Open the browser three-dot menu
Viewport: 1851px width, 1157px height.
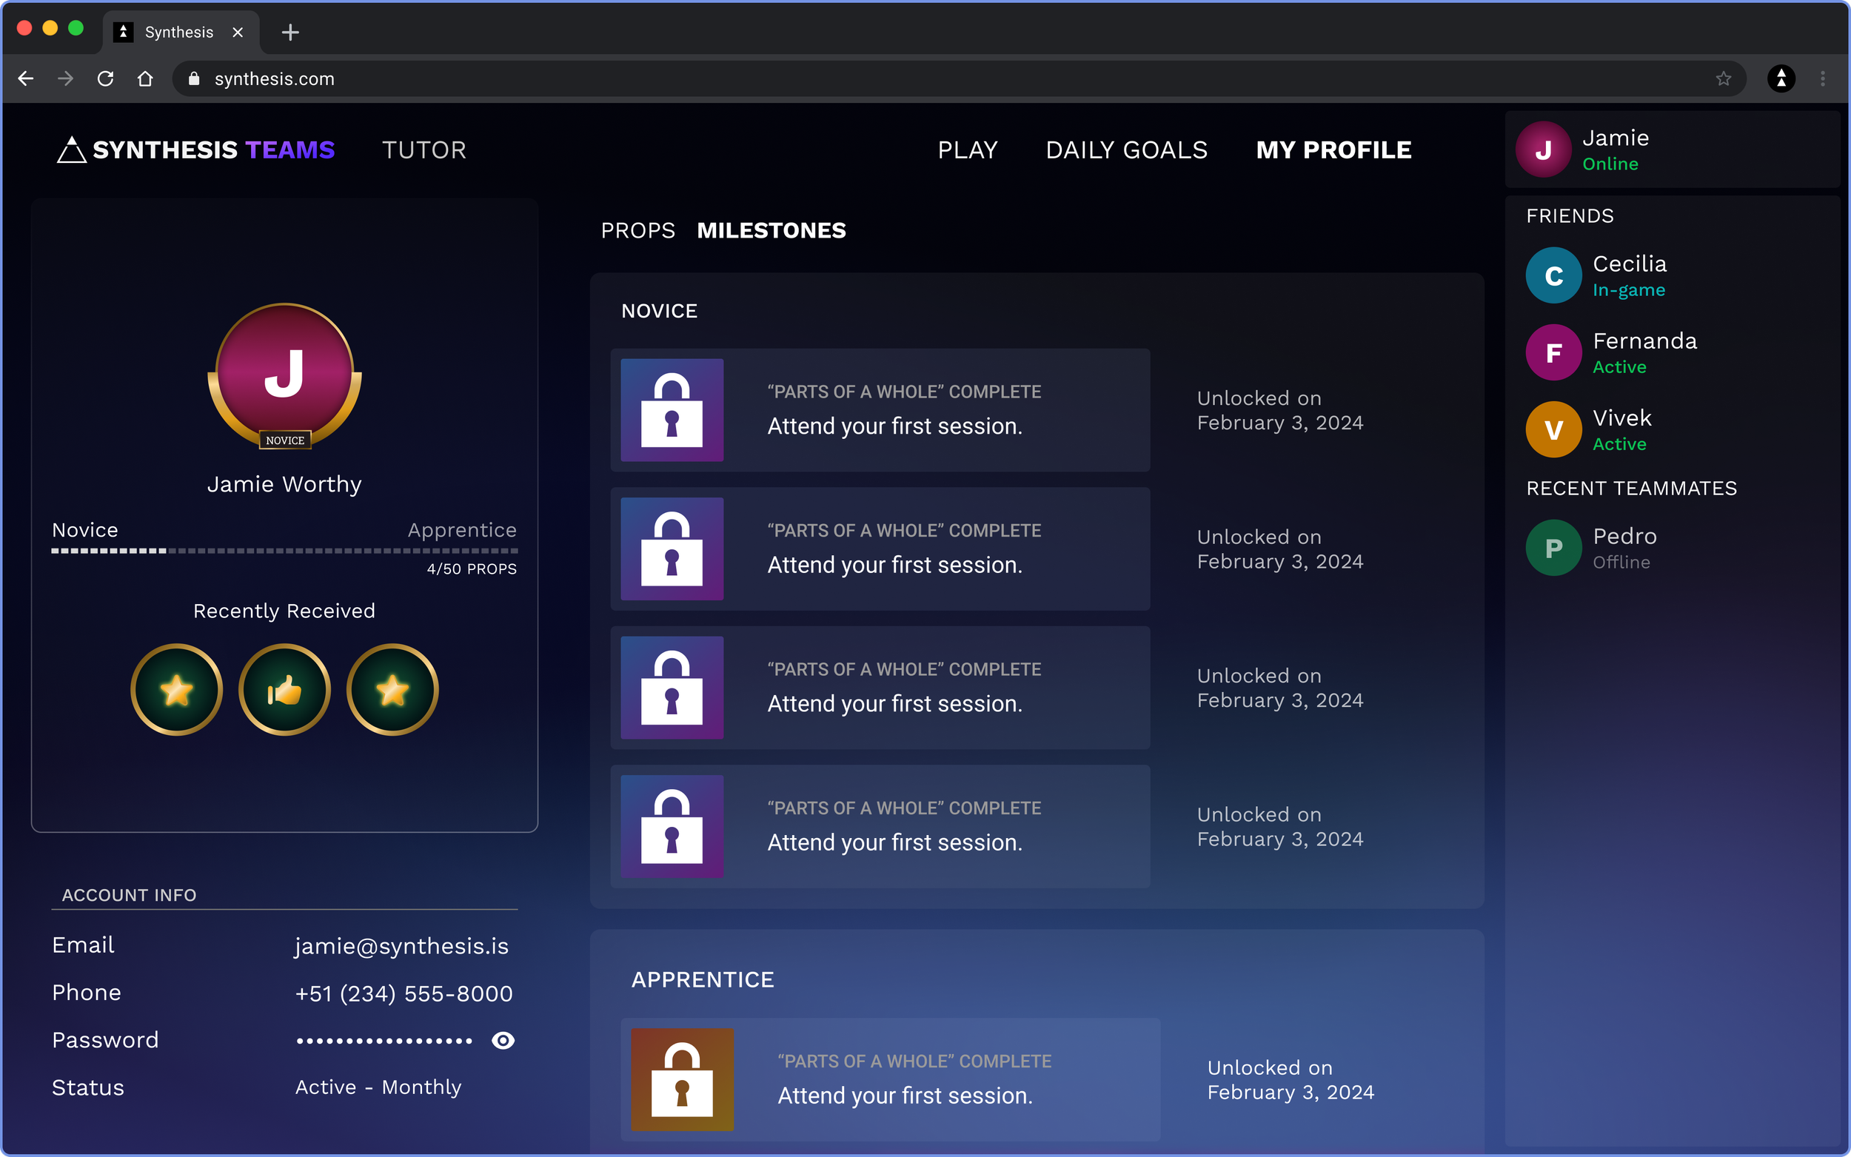tap(1823, 78)
